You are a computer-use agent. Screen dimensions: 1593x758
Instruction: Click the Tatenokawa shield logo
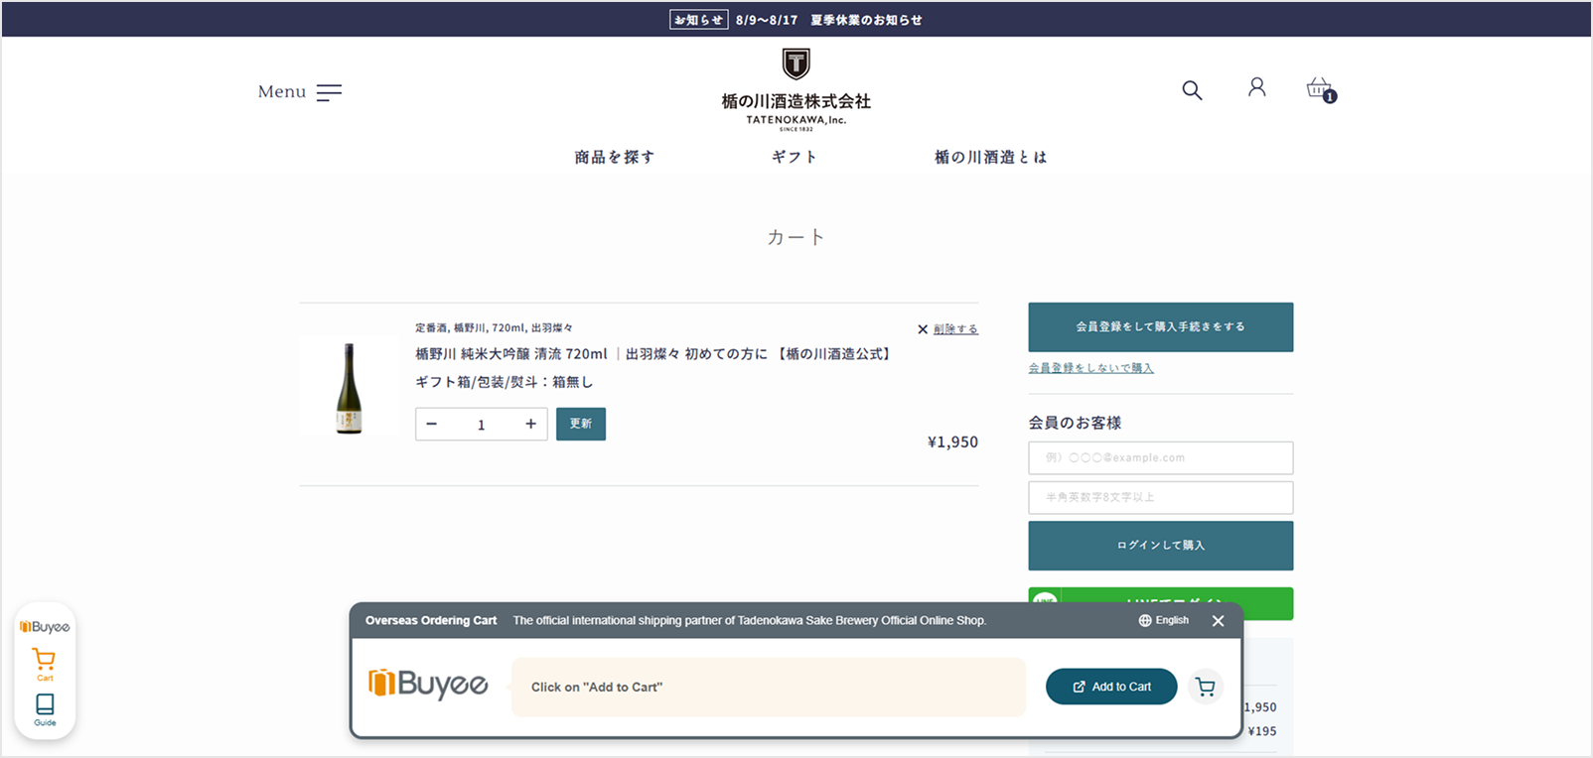point(796,63)
